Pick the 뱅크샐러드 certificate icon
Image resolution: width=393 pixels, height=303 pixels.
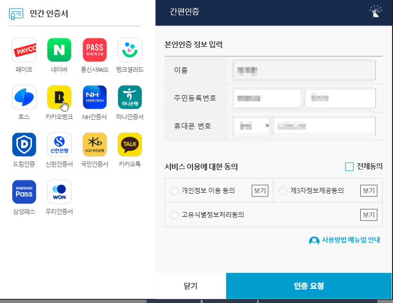130,50
